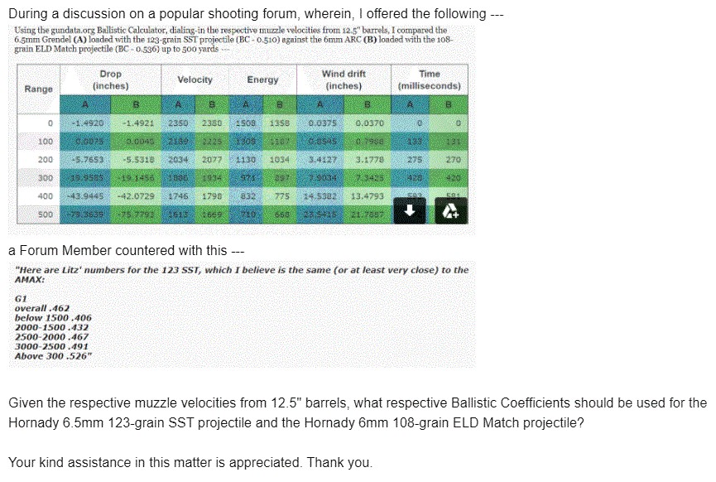Image resolution: width=716 pixels, height=482 pixels.
Task: Click the Range column header in table
Action: point(38,89)
